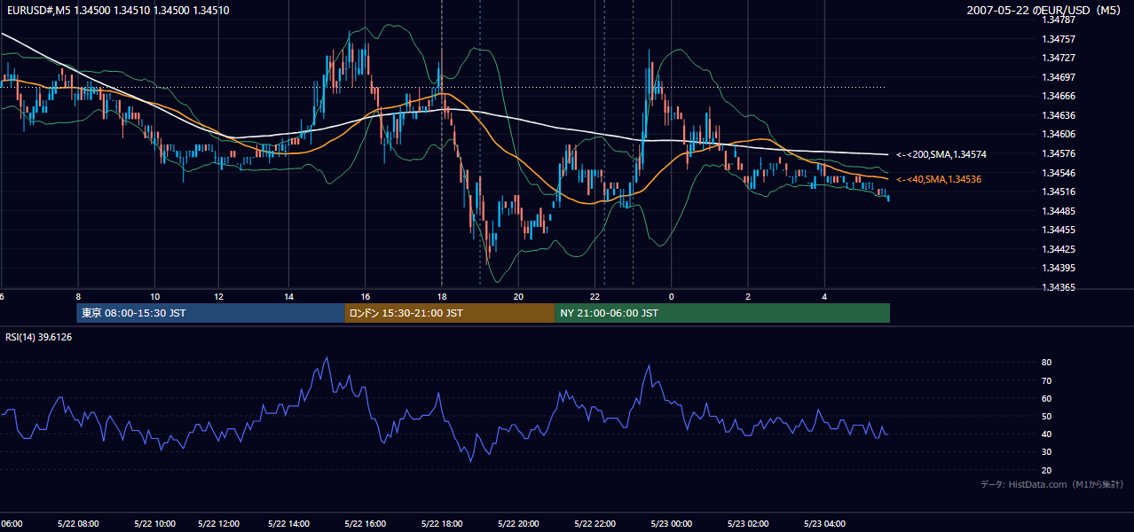Click price axis label 1.34455
Viewport: 1134px width, 532px height.
click(1059, 230)
